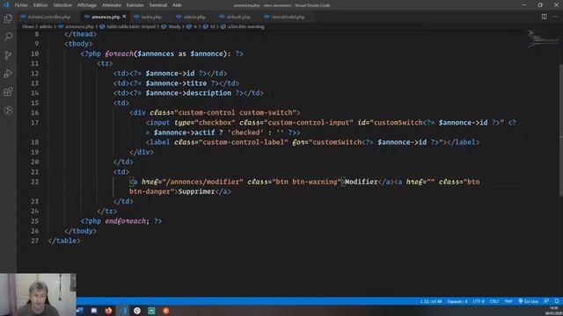Expand the tbody breadcrumb
The image size is (563, 316).
(x=174, y=26)
